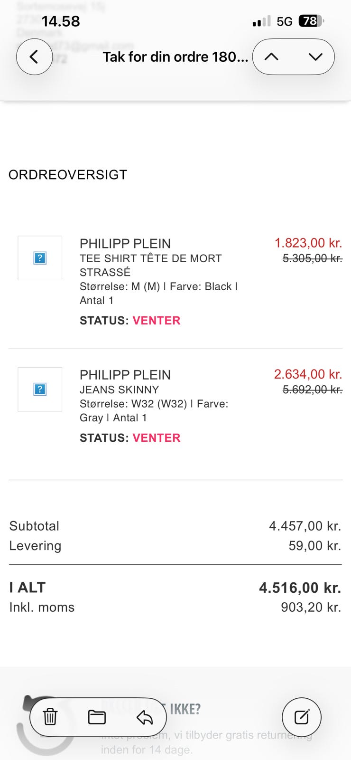Reply using the reply arrow icon
The width and height of the screenshot is (351, 760).
click(x=145, y=717)
